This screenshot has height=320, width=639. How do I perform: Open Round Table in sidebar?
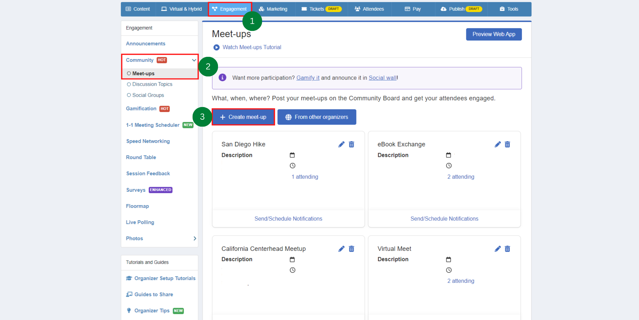[141, 158]
